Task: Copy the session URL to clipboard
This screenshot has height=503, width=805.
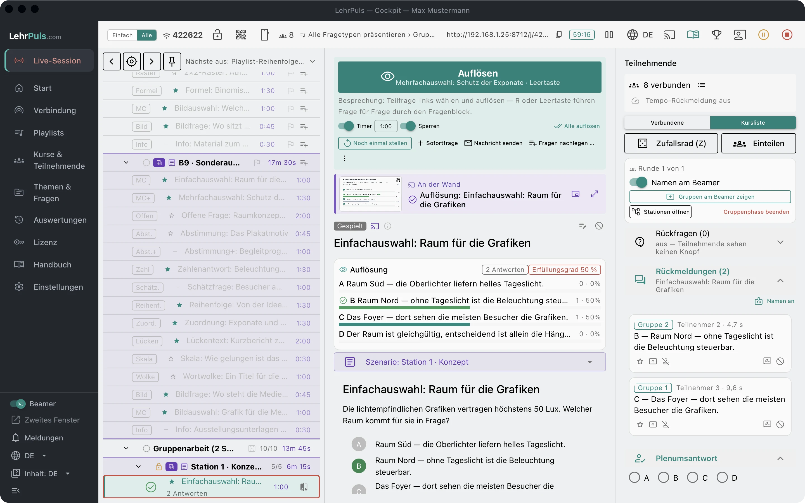Action: click(559, 35)
